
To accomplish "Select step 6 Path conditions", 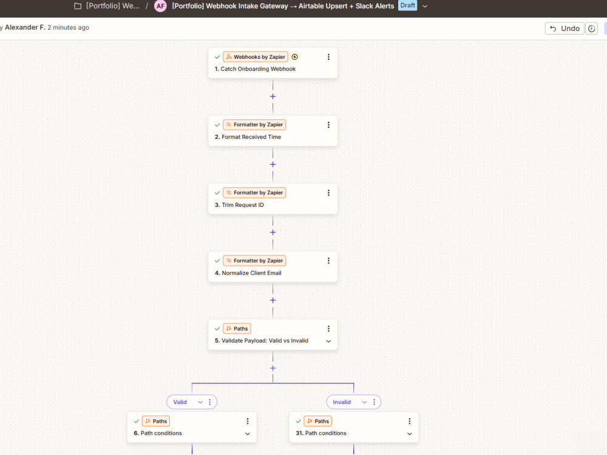I will pos(192,427).
